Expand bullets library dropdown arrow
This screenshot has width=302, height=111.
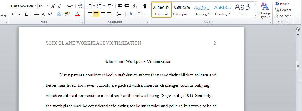[94, 6]
